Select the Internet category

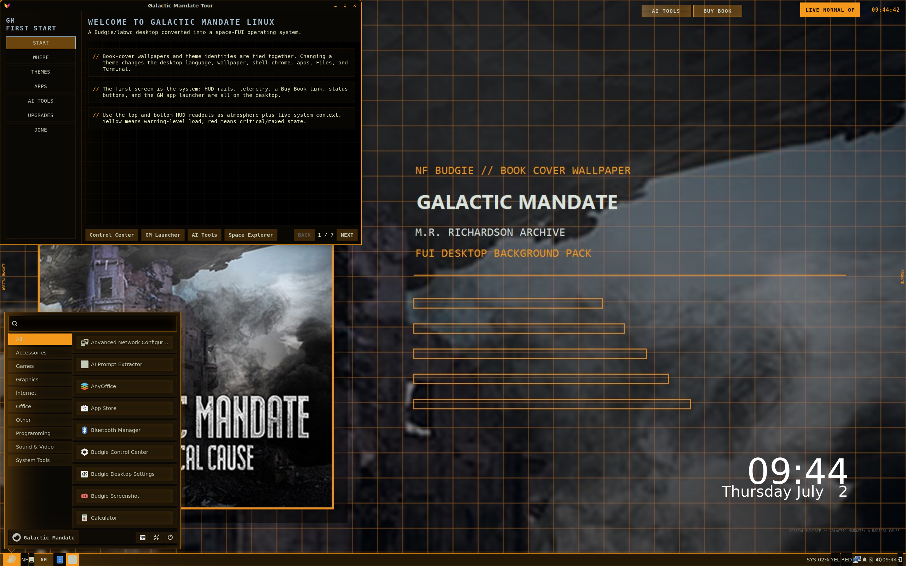click(40, 393)
